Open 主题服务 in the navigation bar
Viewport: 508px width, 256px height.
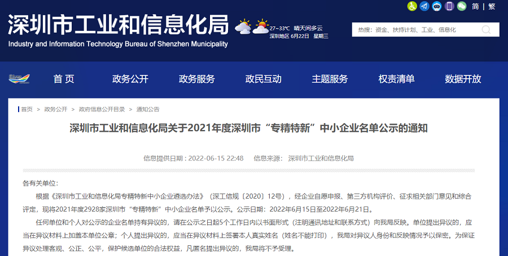330,79
